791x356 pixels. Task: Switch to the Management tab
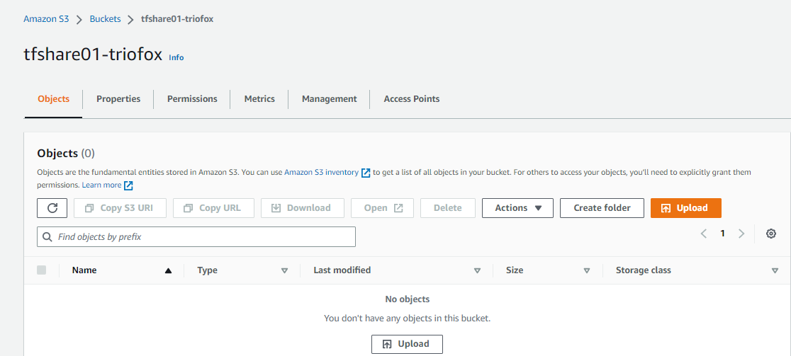coord(330,99)
